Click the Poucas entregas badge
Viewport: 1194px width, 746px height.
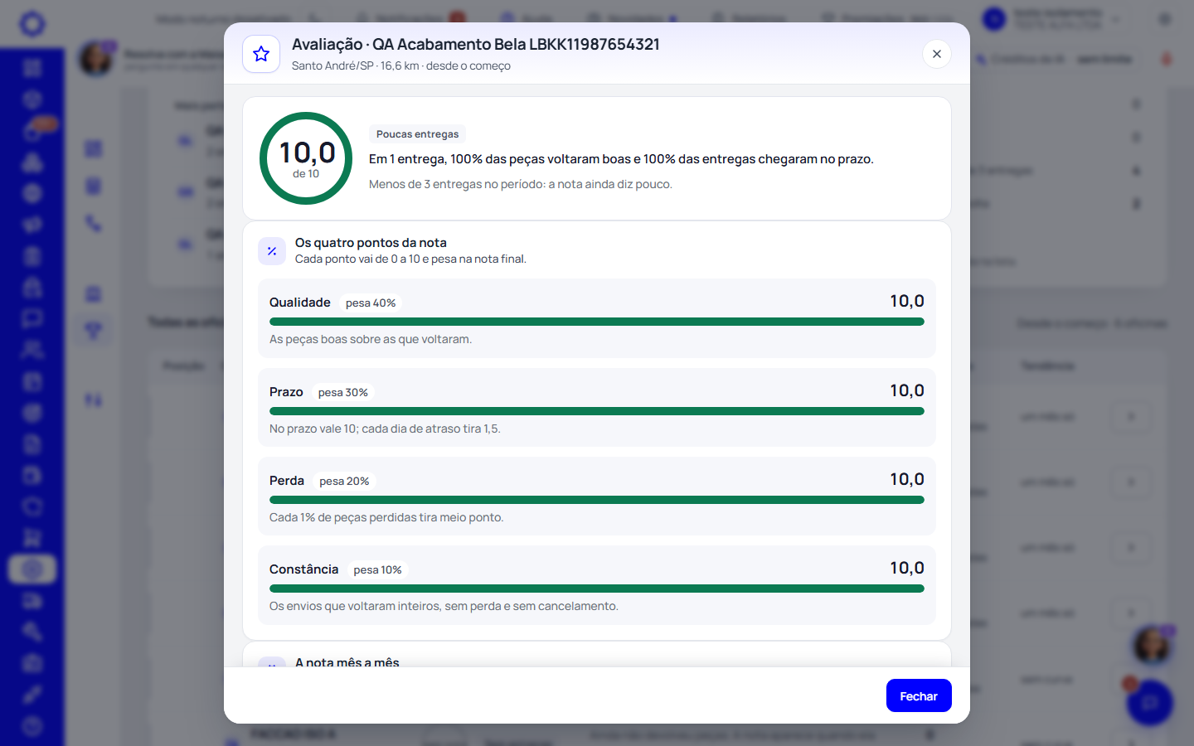pyautogui.click(x=417, y=134)
